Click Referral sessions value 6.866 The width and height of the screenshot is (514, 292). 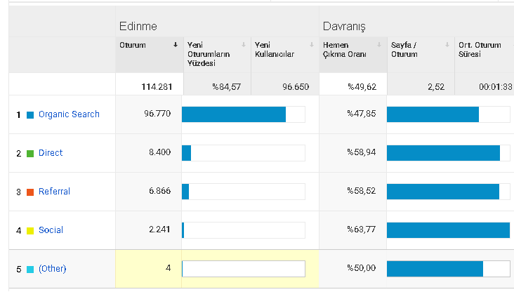(159, 191)
